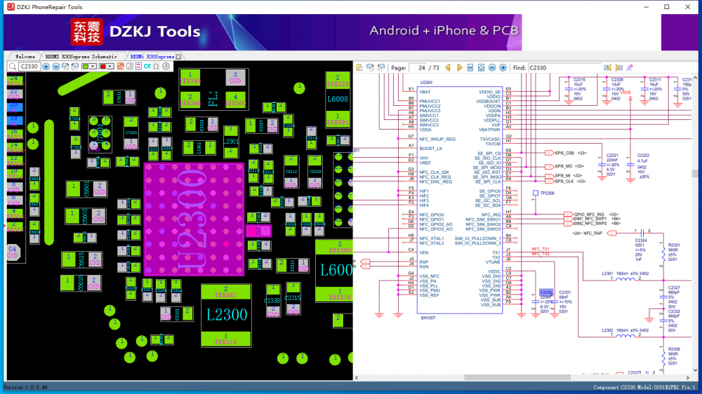Zoom out on the schematic PDF
Screen dimensions: 702x394
tap(492, 67)
